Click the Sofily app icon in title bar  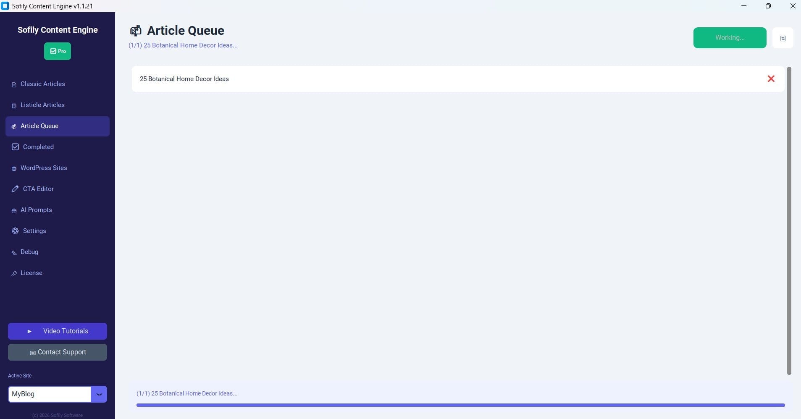click(5, 6)
